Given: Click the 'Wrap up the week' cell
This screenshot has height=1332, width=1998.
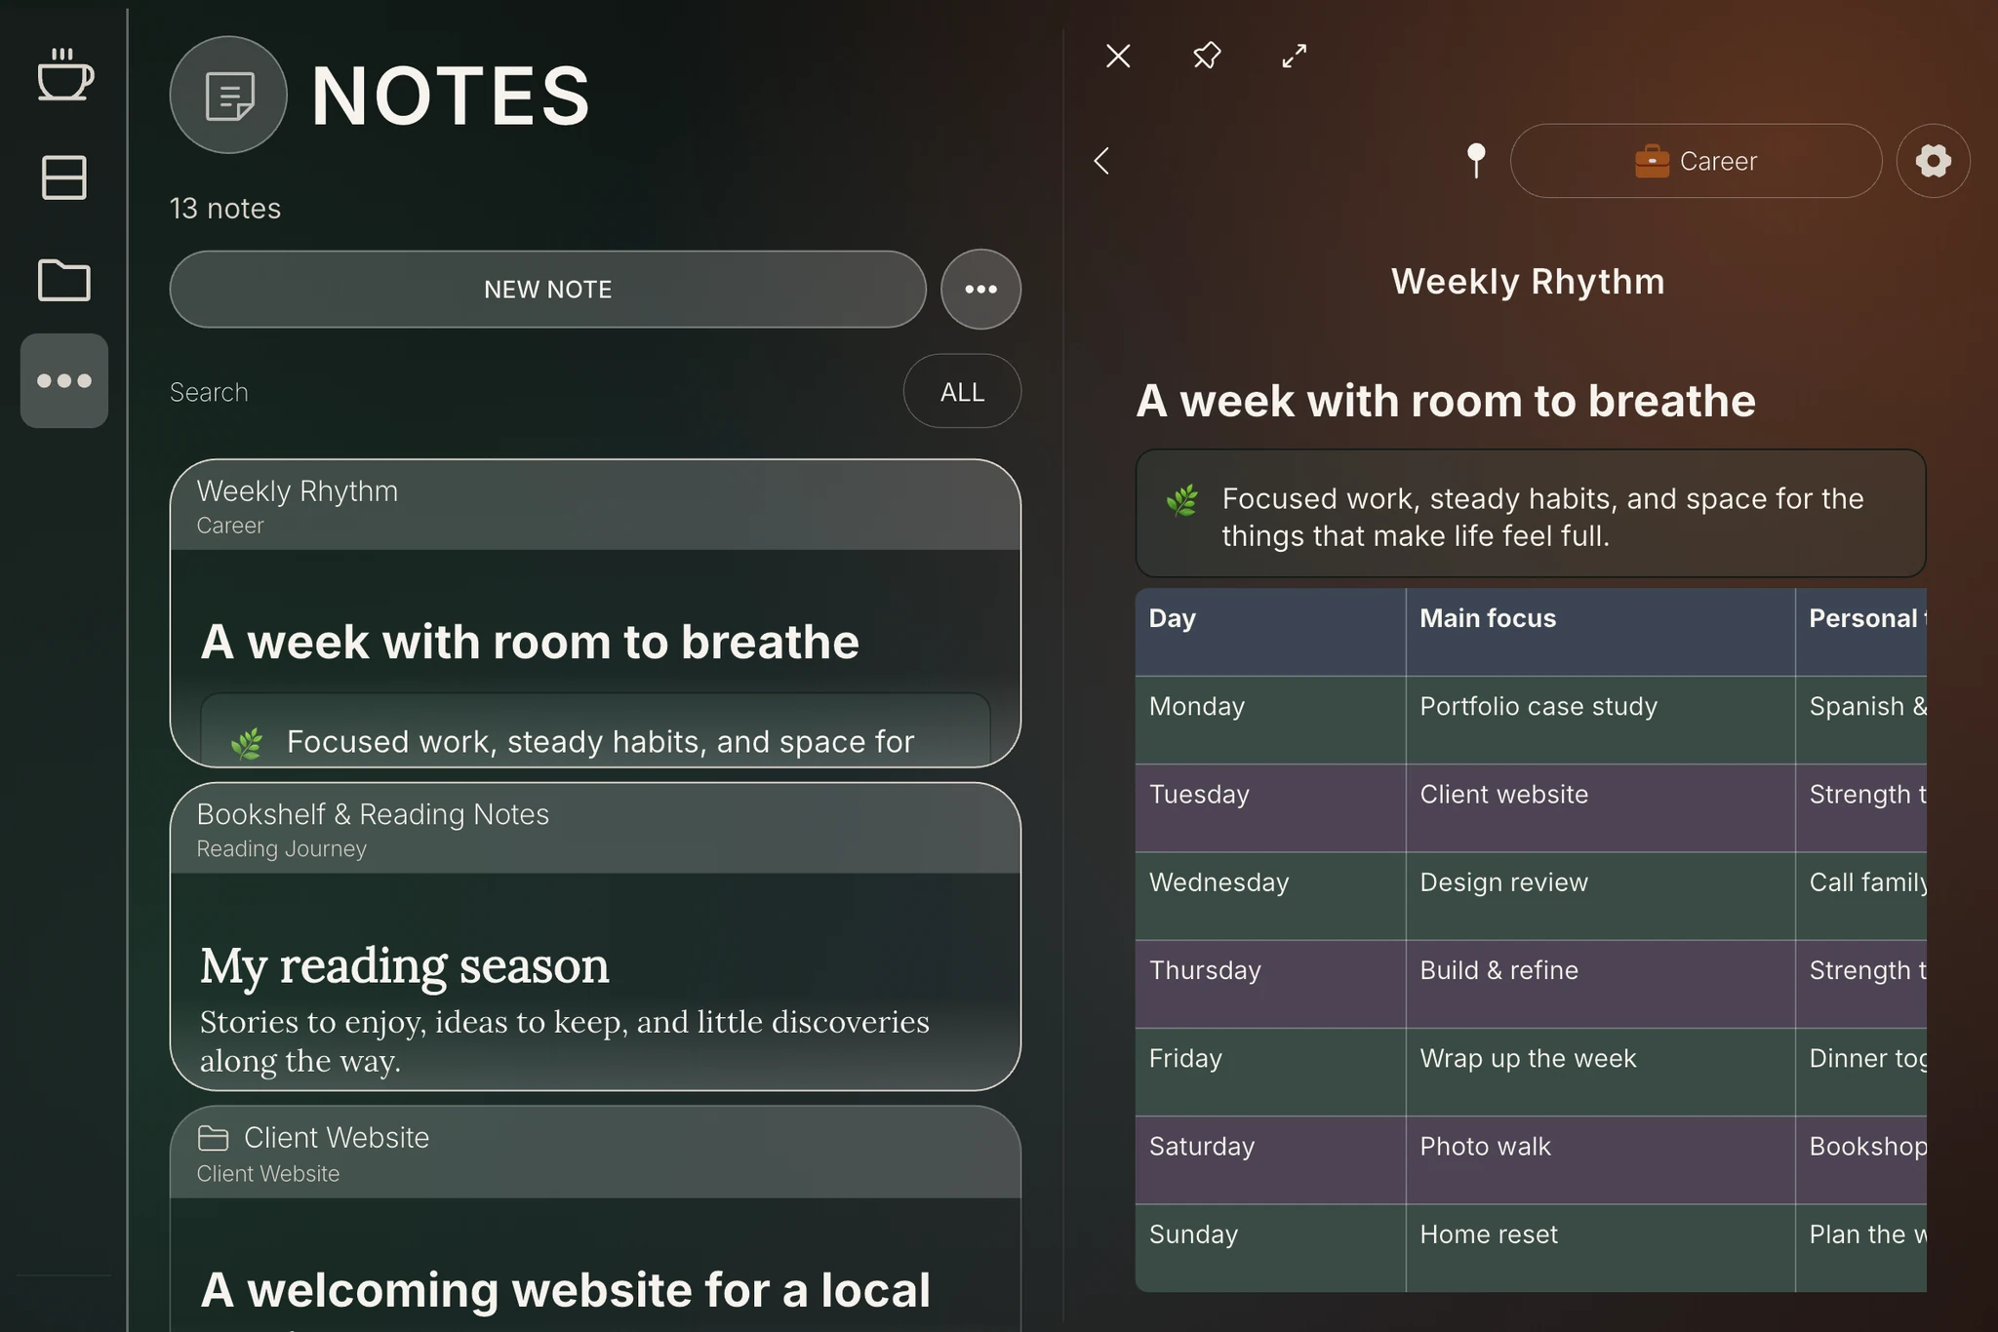Looking at the screenshot, I should [x=1600, y=1072].
